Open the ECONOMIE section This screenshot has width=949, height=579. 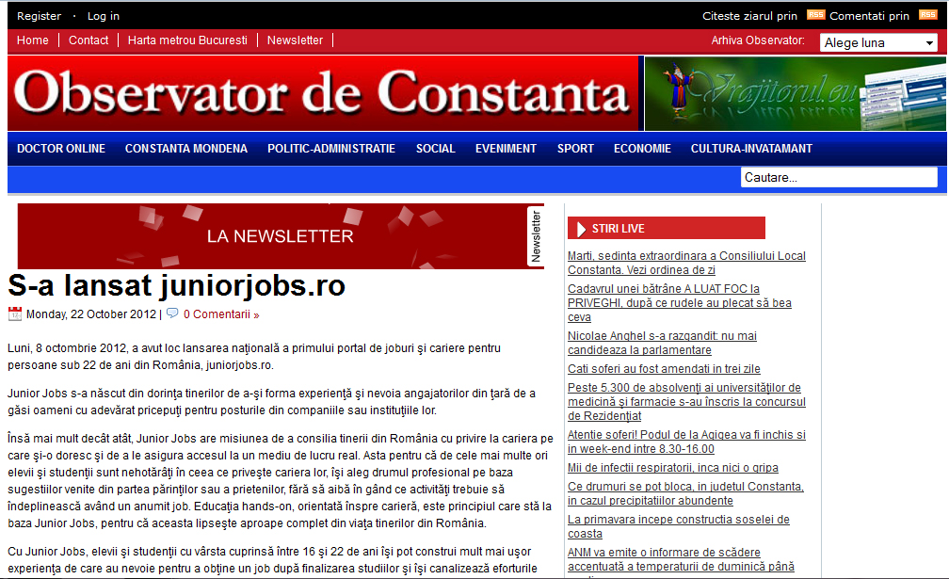pyautogui.click(x=642, y=149)
